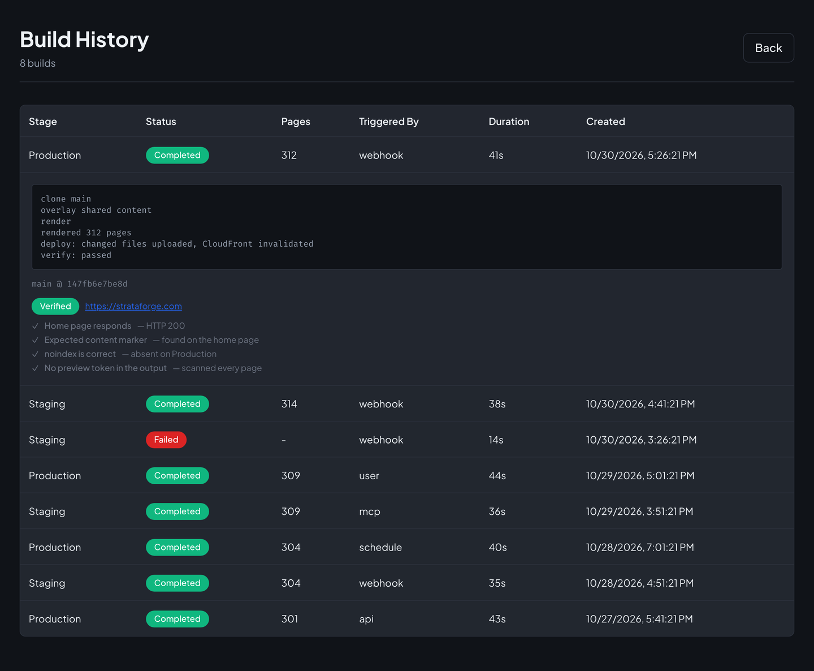This screenshot has height=671, width=814.
Task: Click the deploy CloudFront invalidated log line
Action: pyautogui.click(x=177, y=244)
